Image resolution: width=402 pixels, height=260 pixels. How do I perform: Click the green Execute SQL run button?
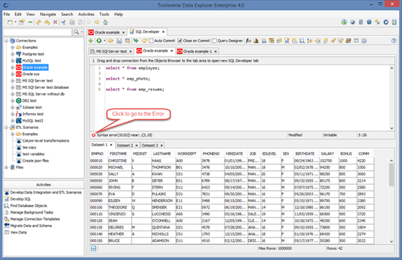(99, 41)
